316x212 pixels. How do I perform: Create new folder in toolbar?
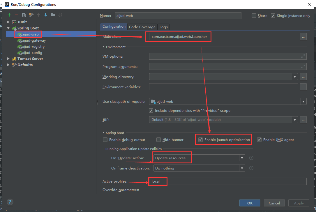pos(53,15)
